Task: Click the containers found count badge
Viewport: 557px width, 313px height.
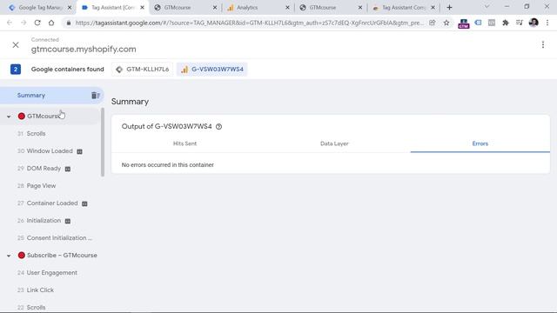Action: click(x=16, y=70)
